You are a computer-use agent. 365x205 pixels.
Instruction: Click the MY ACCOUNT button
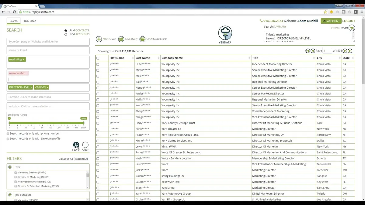[331, 21]
